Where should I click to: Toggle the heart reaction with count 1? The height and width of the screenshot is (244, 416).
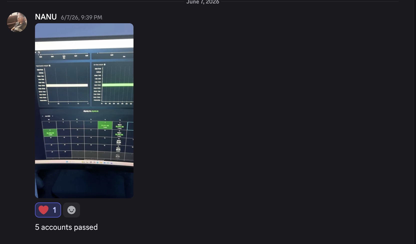tap(48, 210)
